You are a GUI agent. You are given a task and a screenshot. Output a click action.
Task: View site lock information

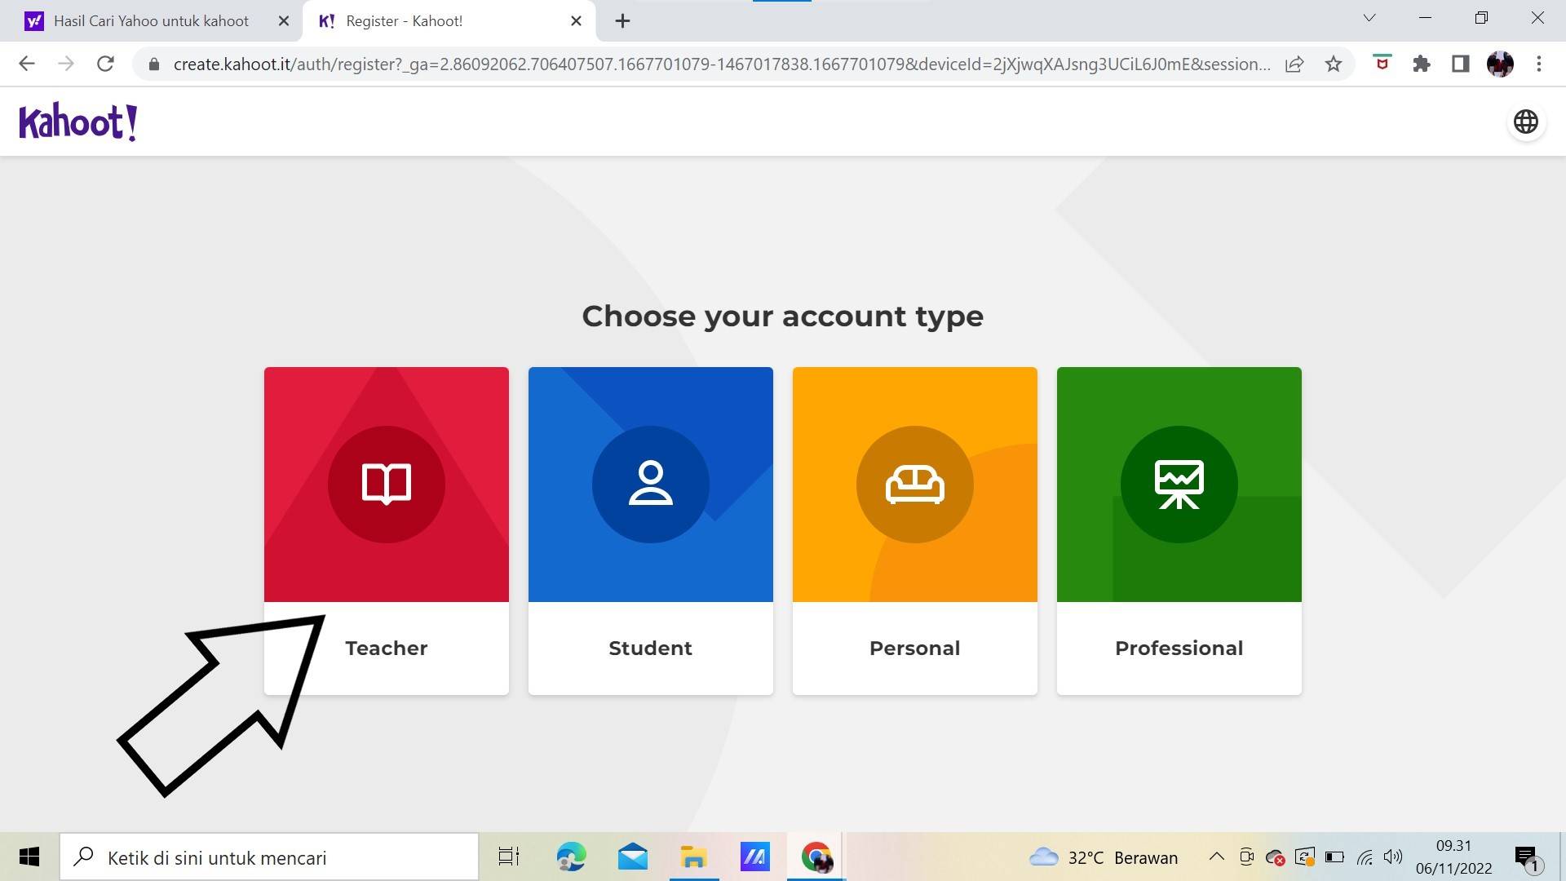click(x=153, y=64)
